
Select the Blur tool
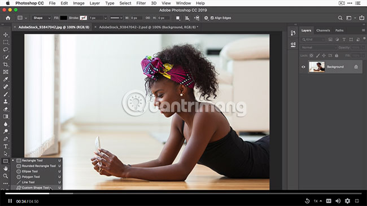coord(6,124)
